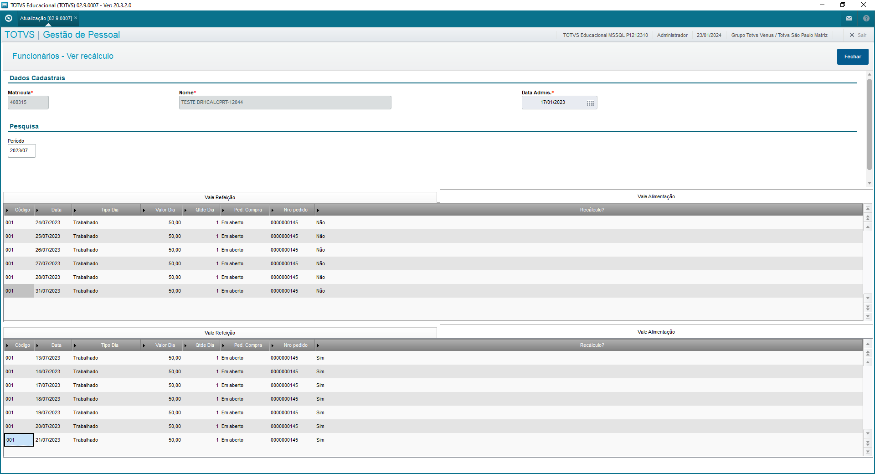Jump to last row in upper grid
This screenshot has width=875, height=474.
(x=868, y=316)
